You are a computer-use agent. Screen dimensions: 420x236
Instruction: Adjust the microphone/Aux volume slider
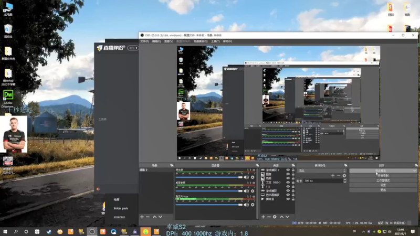[209, 205]
